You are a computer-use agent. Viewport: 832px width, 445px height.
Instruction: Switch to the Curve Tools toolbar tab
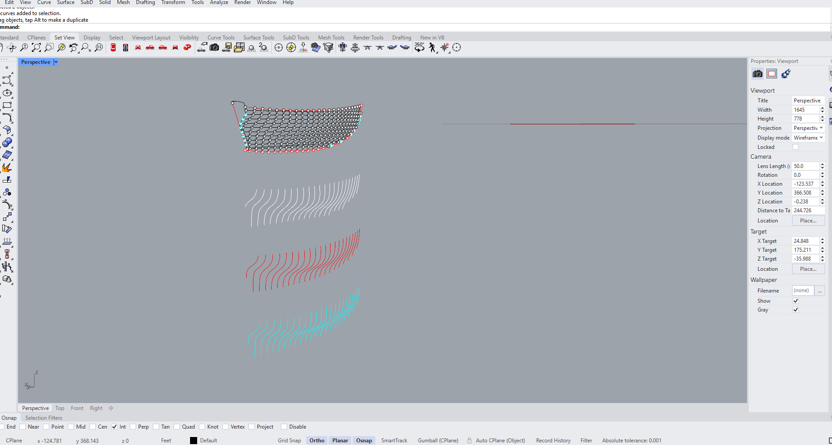pos(221,38)
